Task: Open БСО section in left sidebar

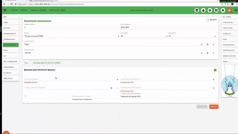Action: click(x=11, y=56)
